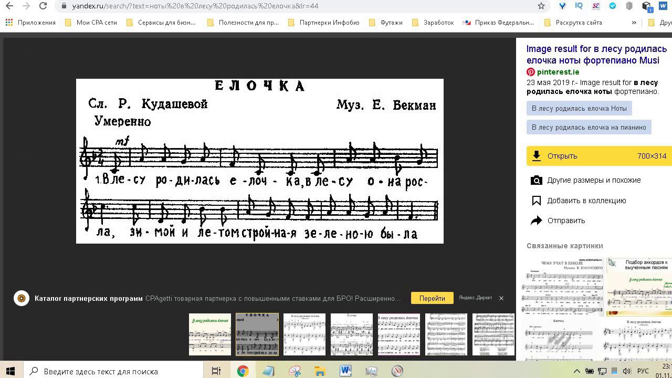Click the yellow Перейти ad button
672x378 pixels.
(432, 298)
